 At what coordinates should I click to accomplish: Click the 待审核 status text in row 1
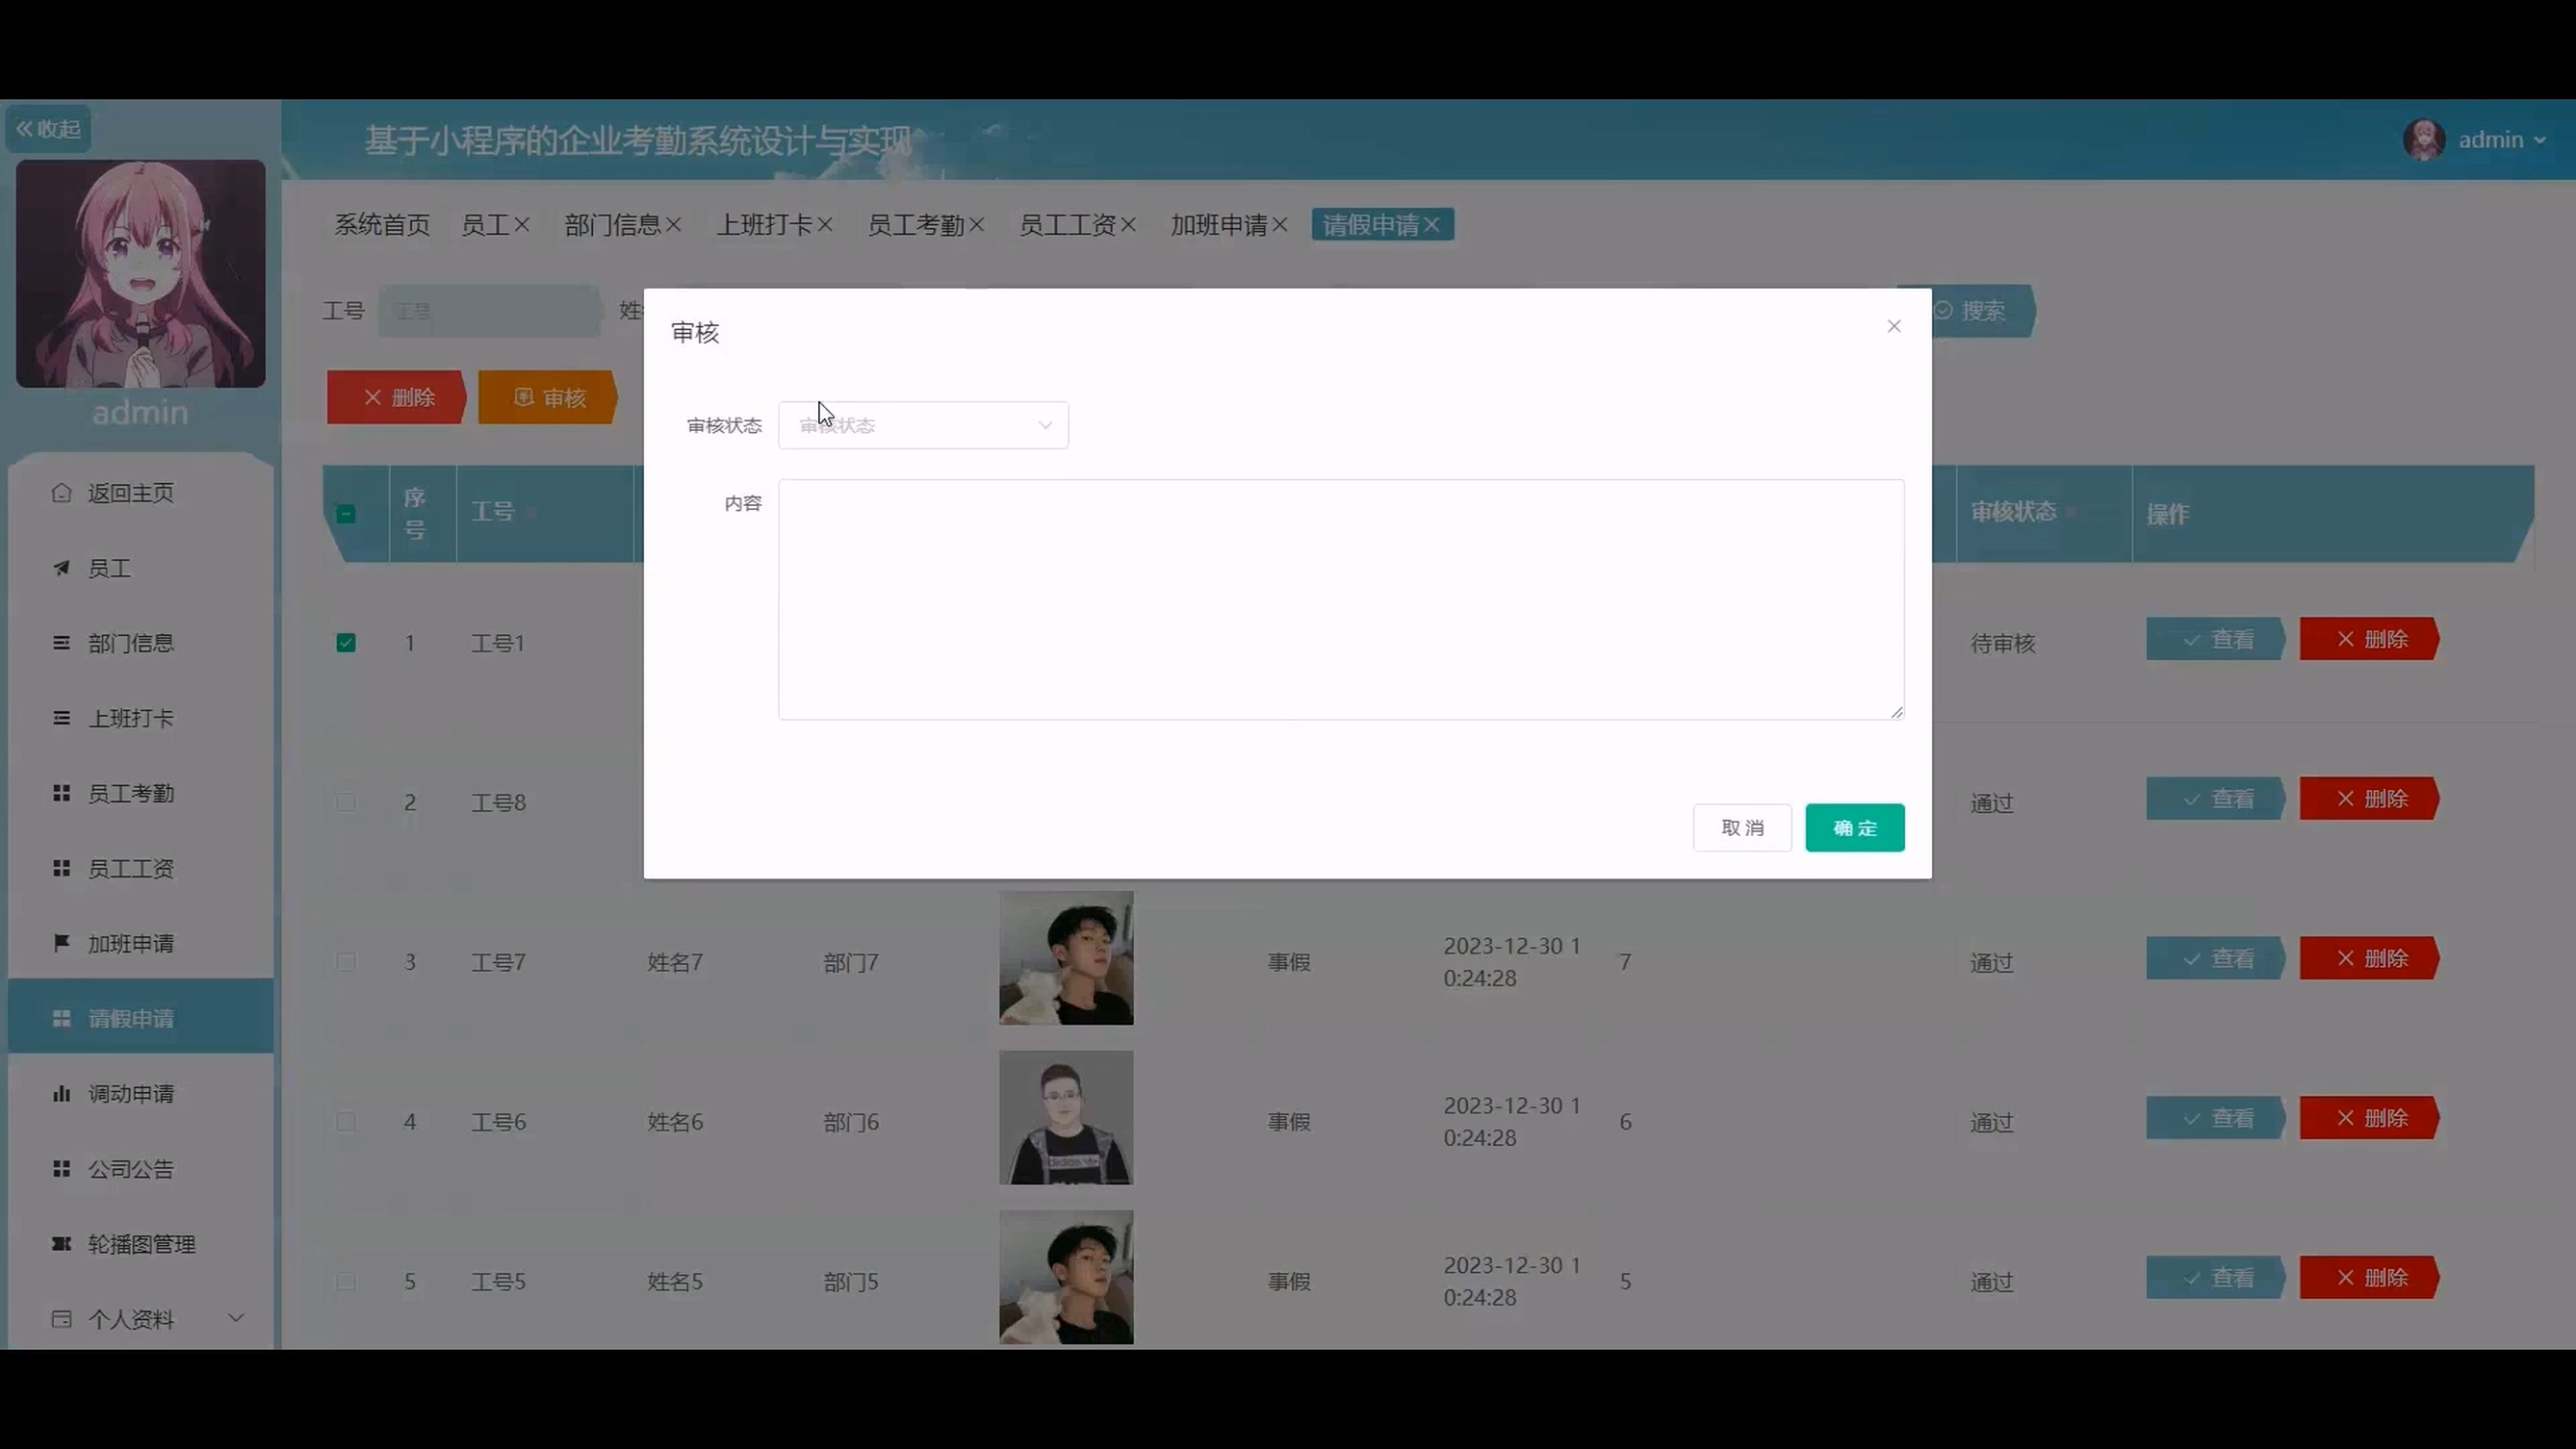click(x=2003, y=644)
